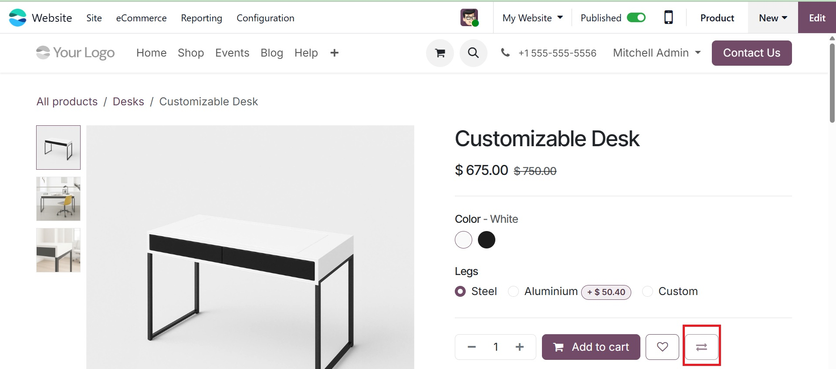The height and width of the screenshot is (369, 836).
Task: Choose the black color swatch
Action: (486, 240)
